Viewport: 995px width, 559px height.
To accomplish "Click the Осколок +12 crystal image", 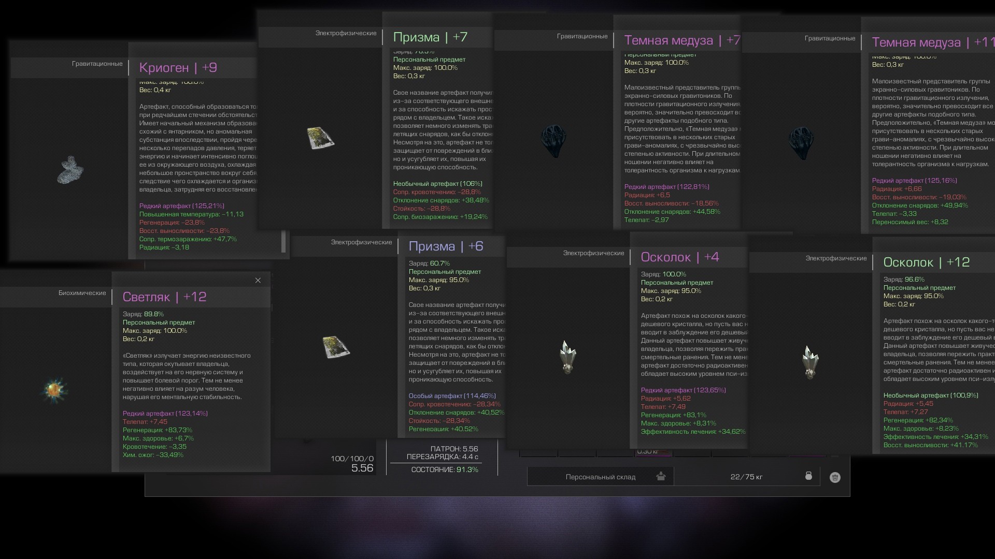I will click(810, 362).
